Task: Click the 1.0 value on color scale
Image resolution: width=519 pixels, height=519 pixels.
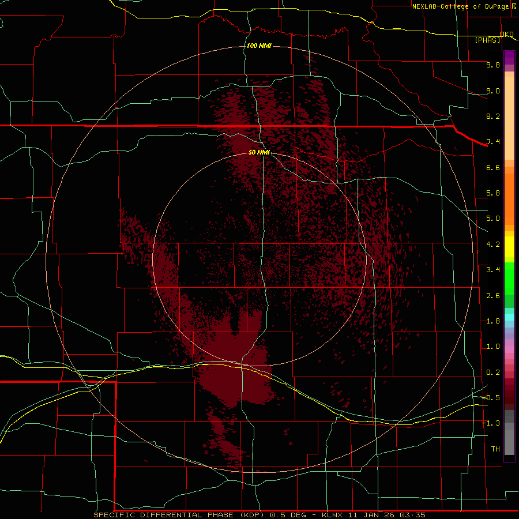Action: pyautogui.click(x=493, y=347)
